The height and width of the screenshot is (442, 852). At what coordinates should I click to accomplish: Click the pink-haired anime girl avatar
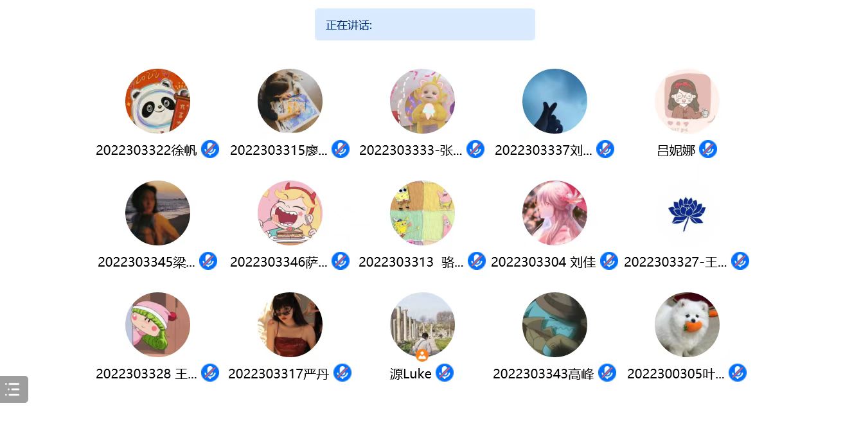pyautogui.click(x=555, y=213)
